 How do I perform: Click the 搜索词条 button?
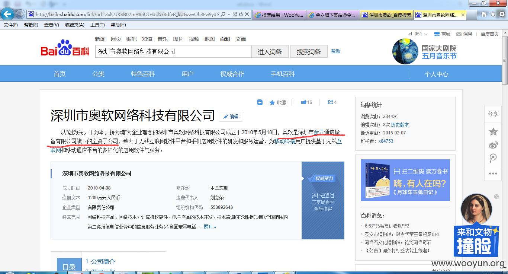[309, 52]
